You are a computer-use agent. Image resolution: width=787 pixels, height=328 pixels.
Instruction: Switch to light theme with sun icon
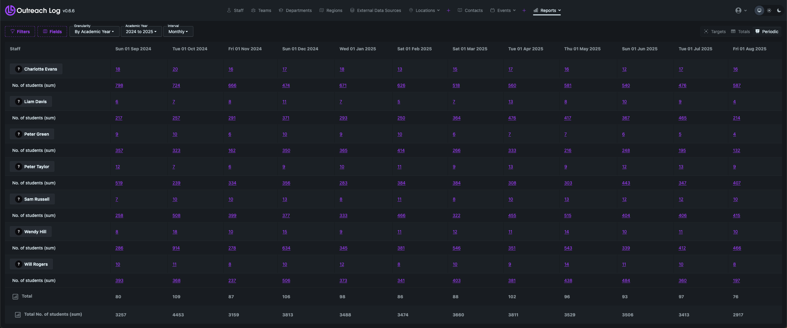(769, 10)
